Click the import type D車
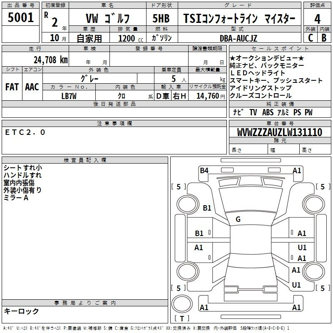 [163, 96]
